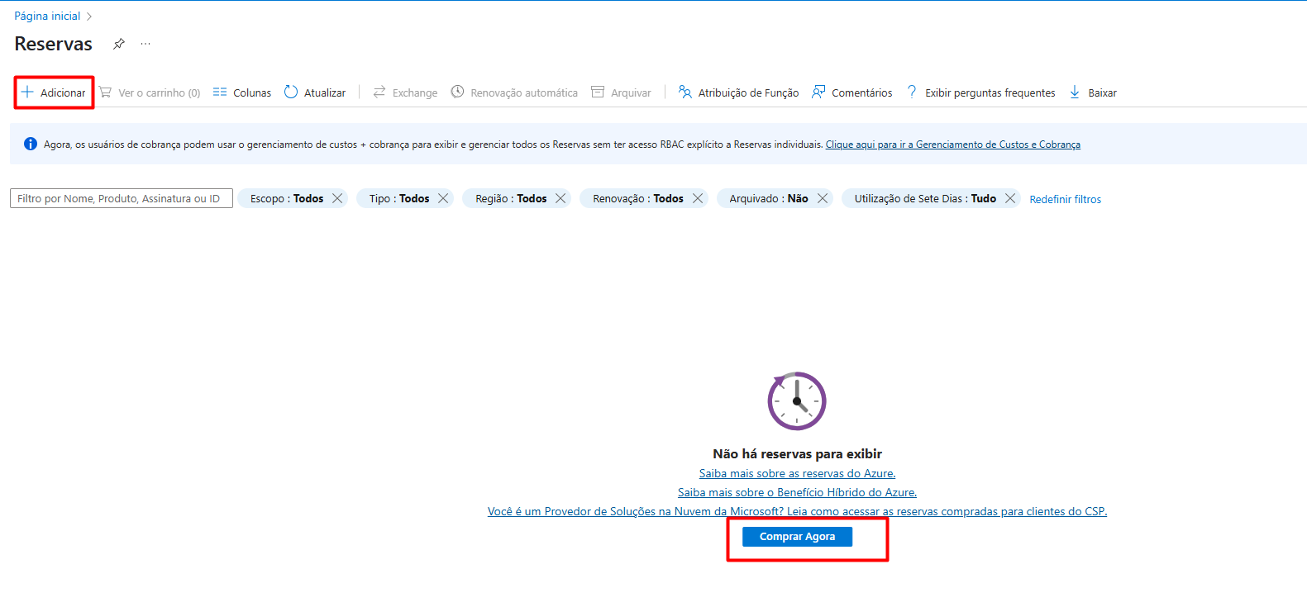The width and height of the screenshot is (1307, 602).
Task: Clear the Tipo filter using its X
Action: coord(443,198)
